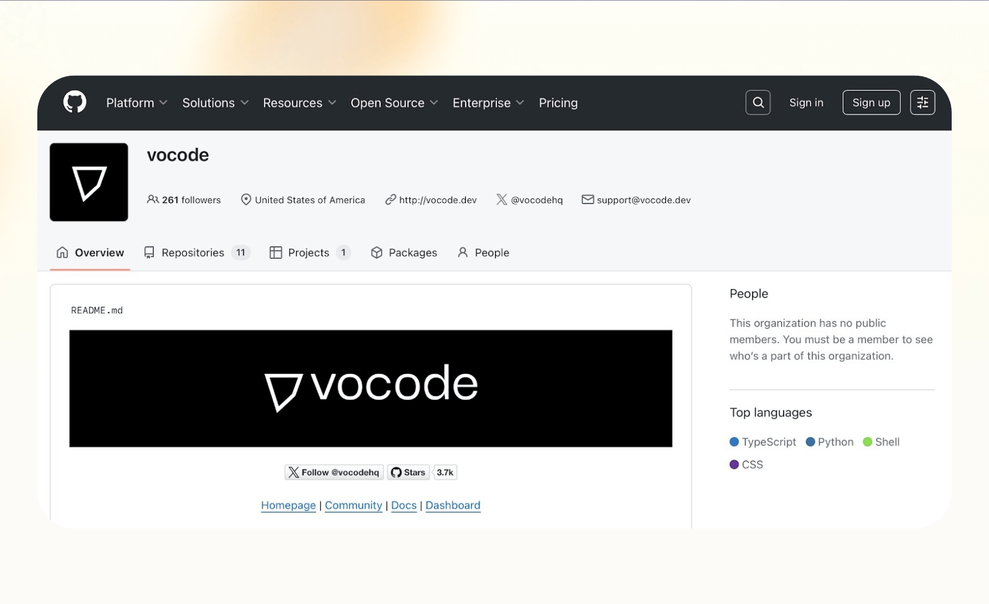
Task: Click the Shell language entry
Action: [x=881, y=442]
